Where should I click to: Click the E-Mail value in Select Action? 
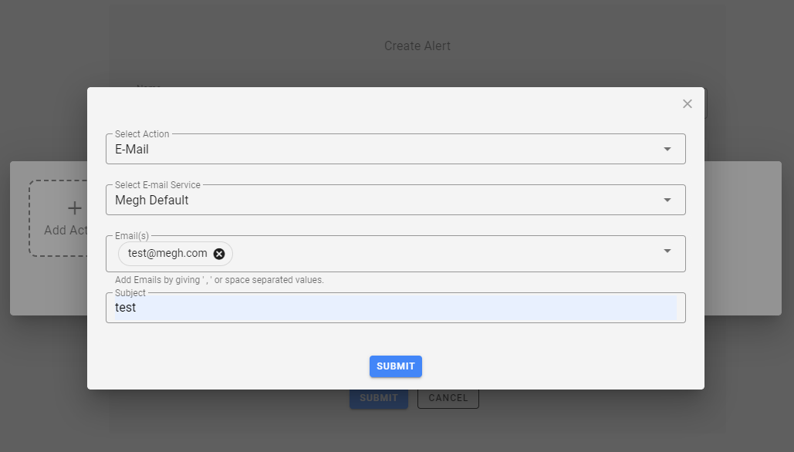click(132, 150)
